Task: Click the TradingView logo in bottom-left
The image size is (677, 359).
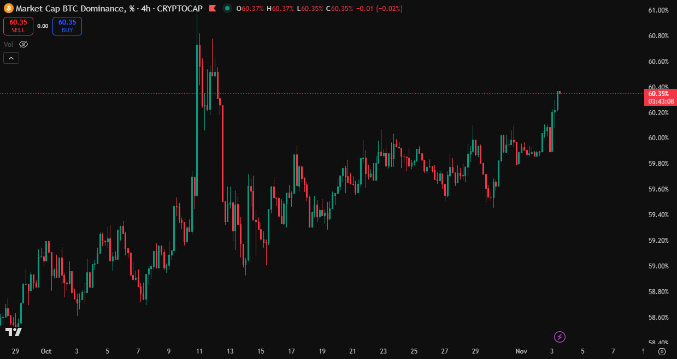Action: coord(14,331)
